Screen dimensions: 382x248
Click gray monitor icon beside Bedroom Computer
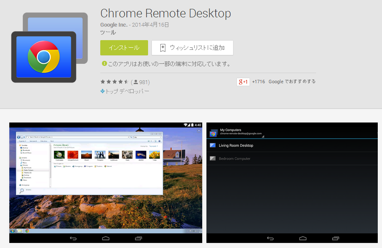click(x=213, y=158)
